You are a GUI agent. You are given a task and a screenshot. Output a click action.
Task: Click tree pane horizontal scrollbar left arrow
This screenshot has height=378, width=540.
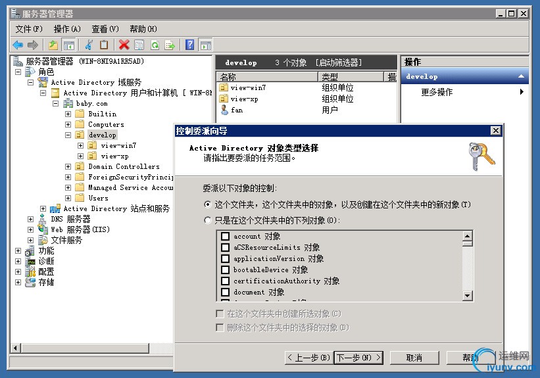tap(16, 348)
